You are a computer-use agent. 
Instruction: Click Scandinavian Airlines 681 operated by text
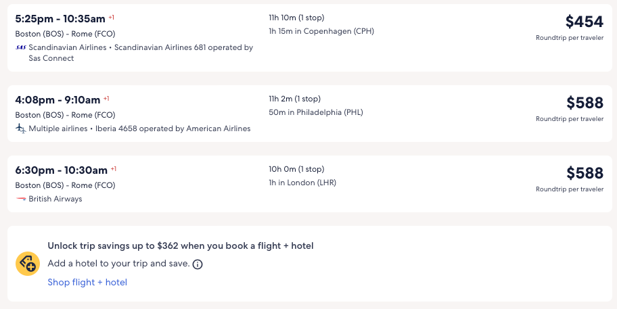click(x=183, y=47)
